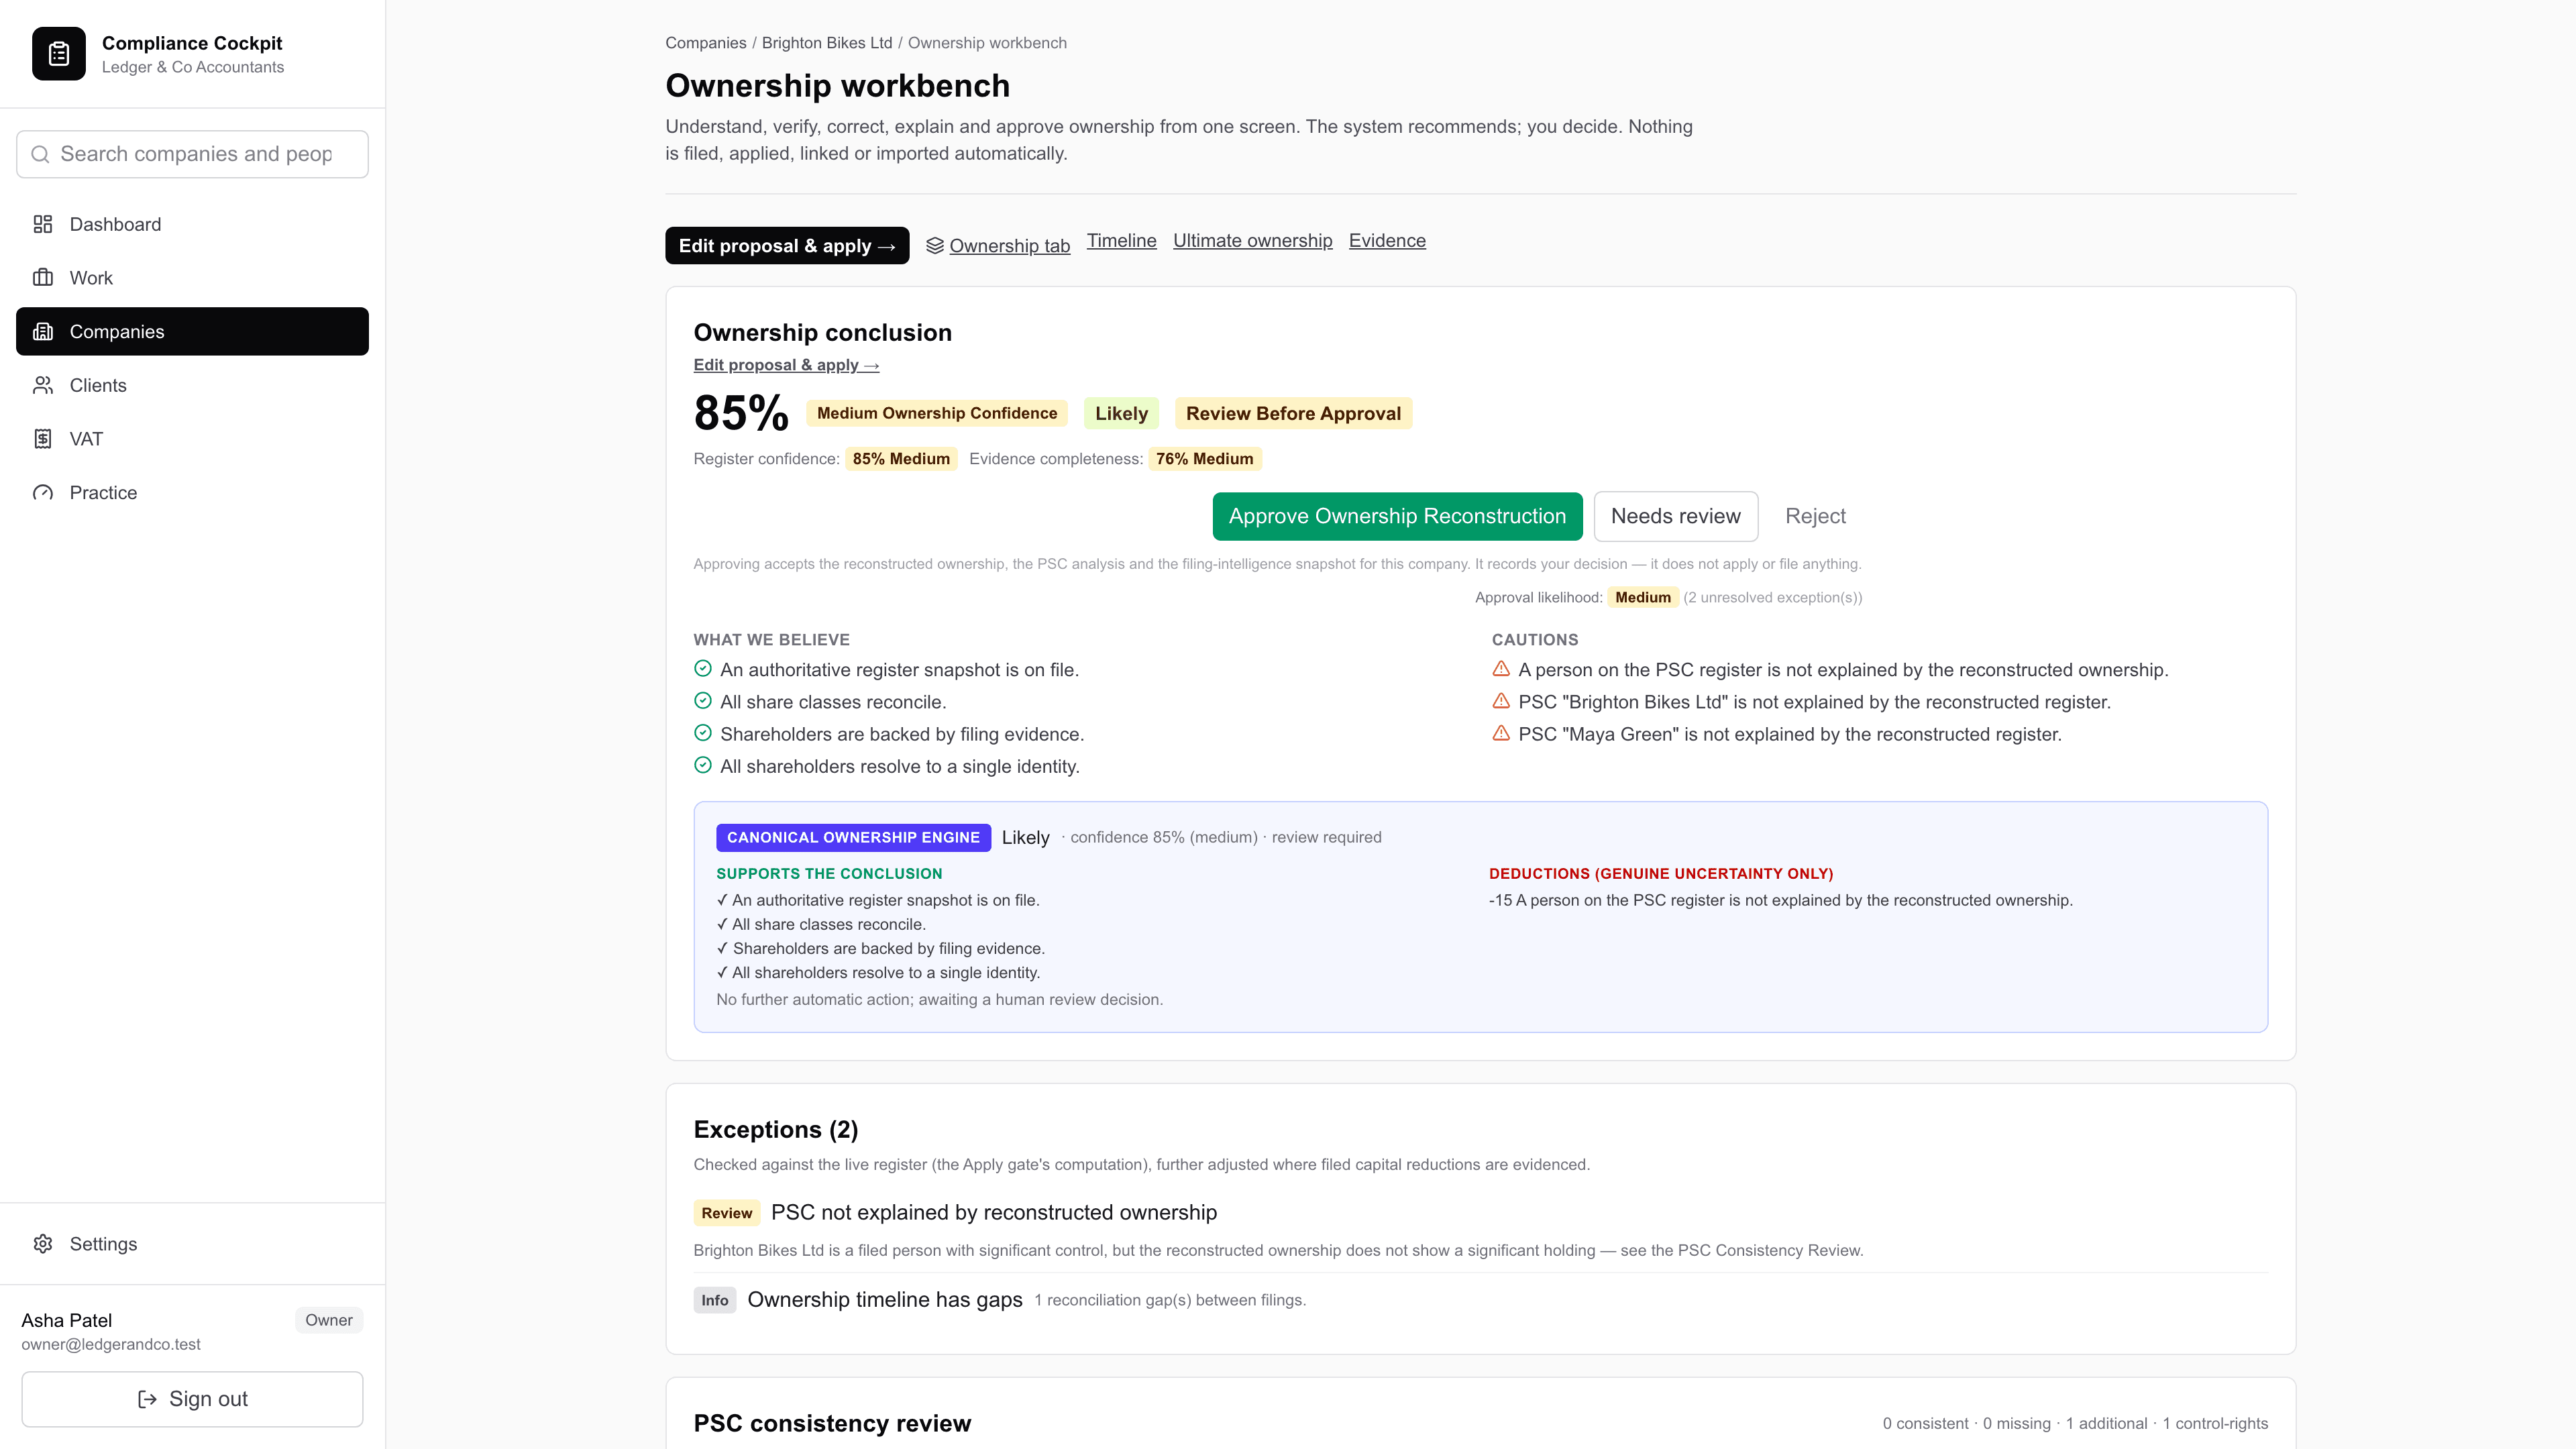
Task: Sign out of the account
Action: pyautogui.click(x=192, y=1399)
